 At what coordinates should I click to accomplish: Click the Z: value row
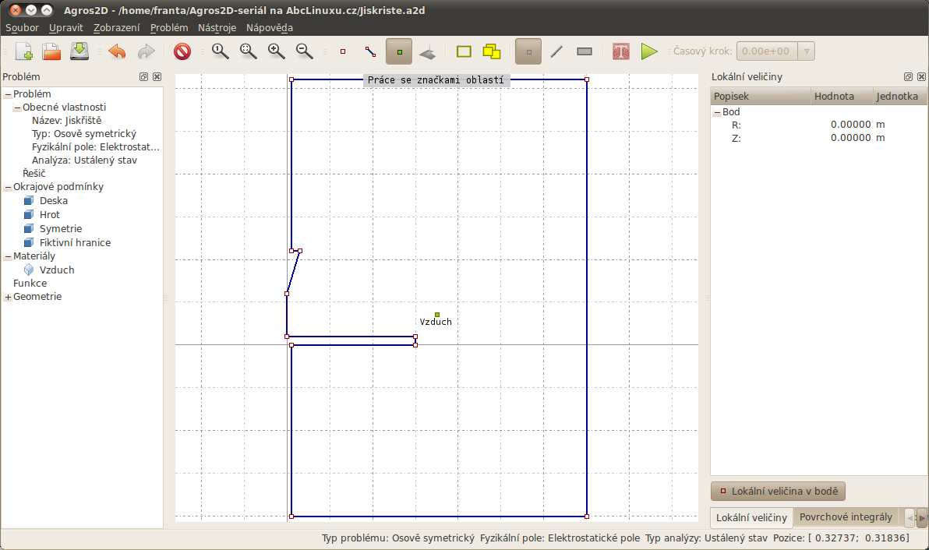[818, 138]
